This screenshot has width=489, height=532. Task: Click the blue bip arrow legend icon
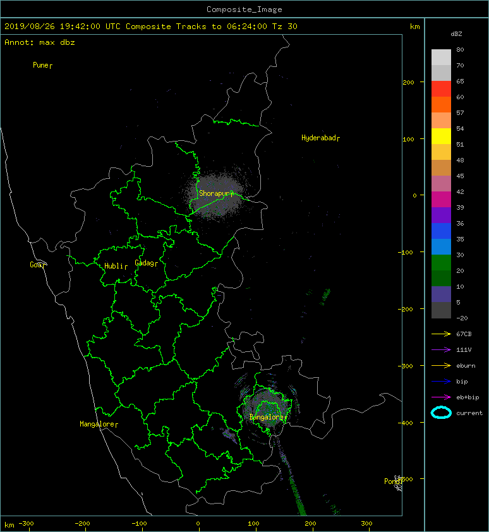(441, 382)
